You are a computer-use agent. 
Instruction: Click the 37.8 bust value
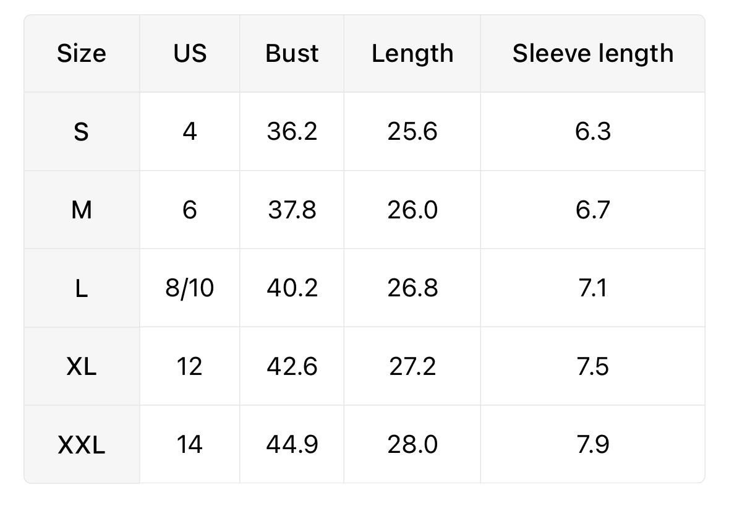(x=292, y=210)
